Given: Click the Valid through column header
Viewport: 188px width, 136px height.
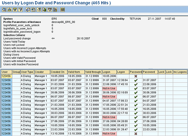Looking at the screenshot, I should point(93,72).
